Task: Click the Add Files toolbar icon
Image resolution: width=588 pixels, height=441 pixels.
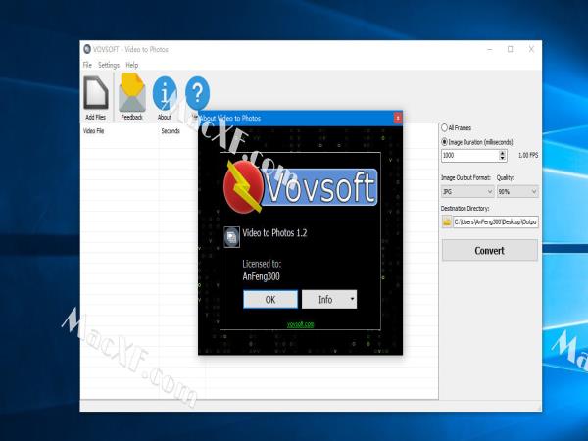Action: click(x=96, y=93)
